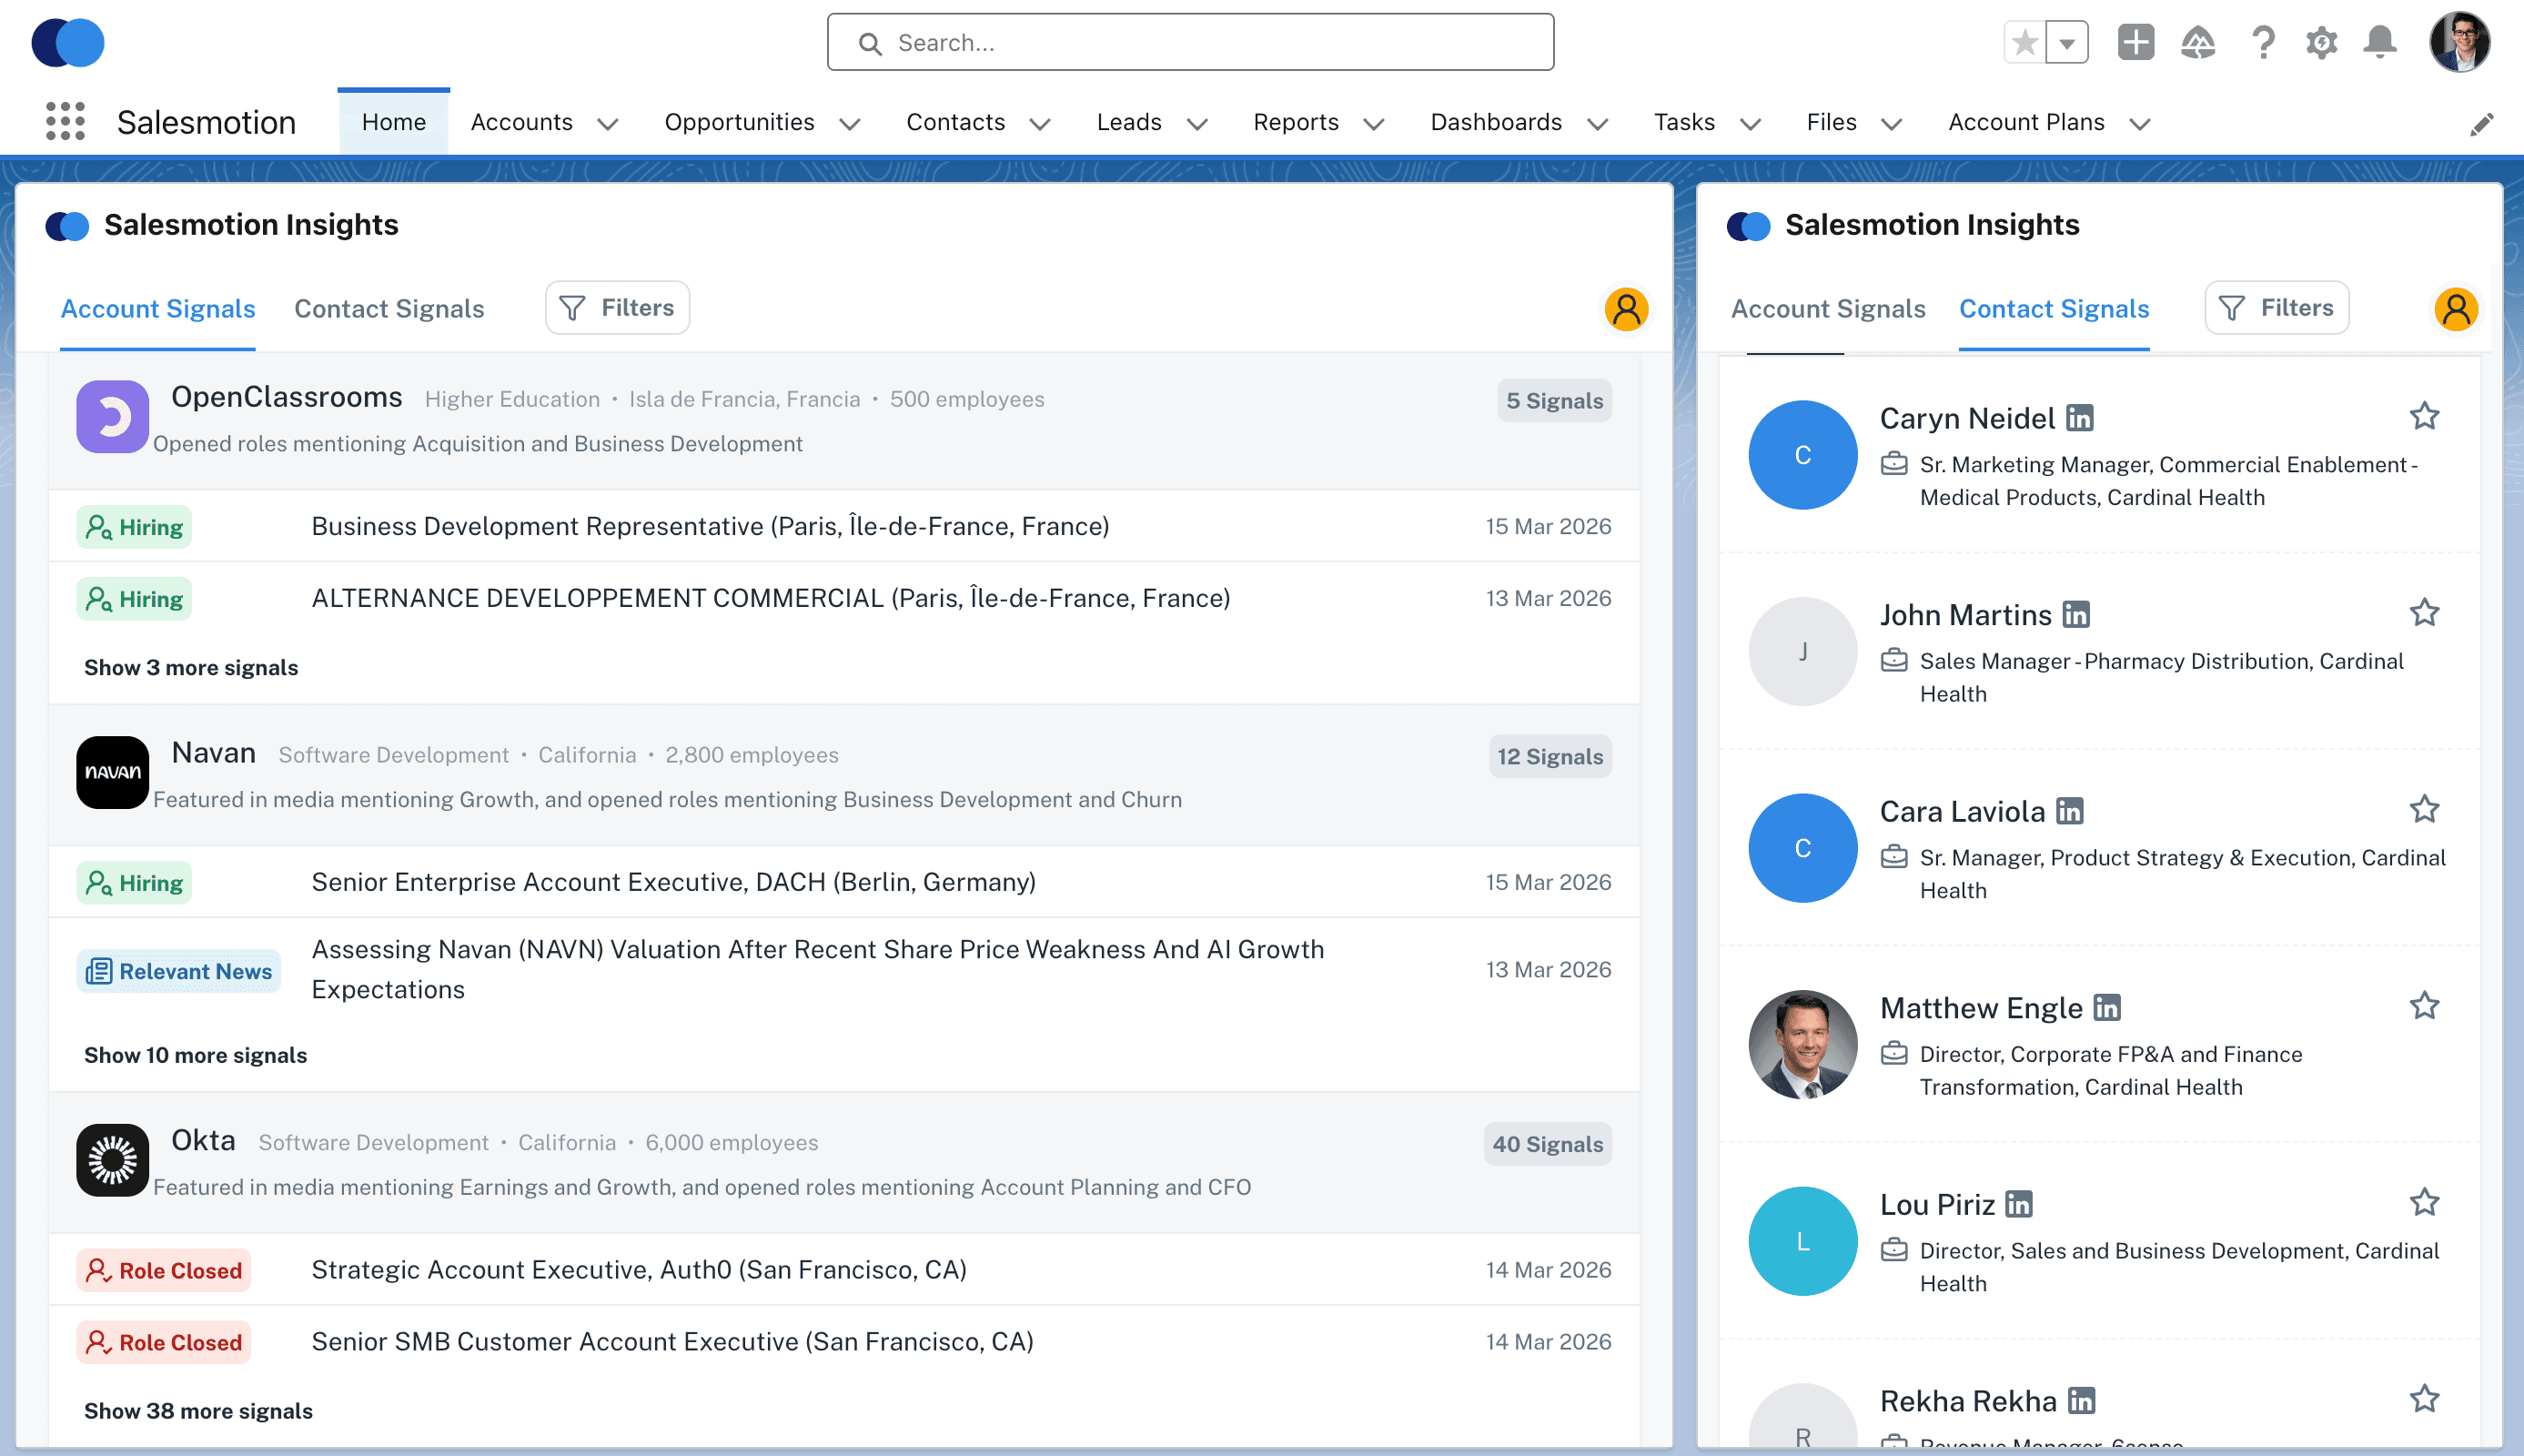Click the Relevant News tag icon
This screenshot has height=1456, width=2524.
pyautogui.click(x=99, y=971)
